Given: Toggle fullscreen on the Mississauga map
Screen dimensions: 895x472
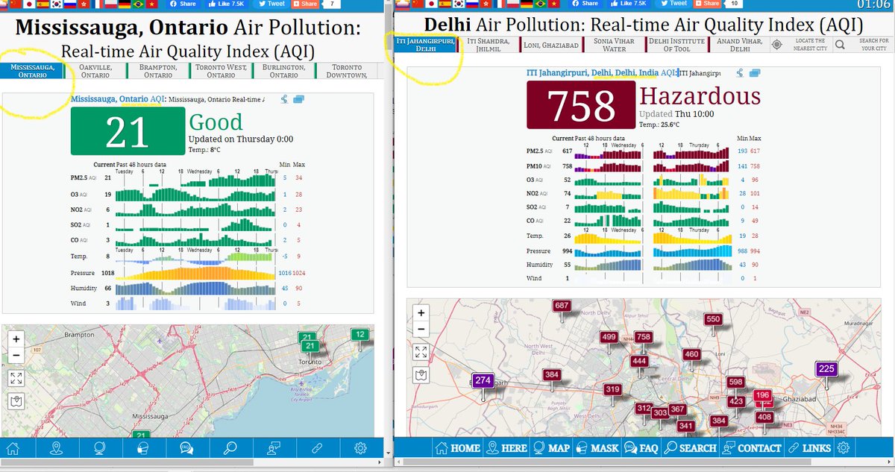Looking at the screenshot, I should [16, 377].
